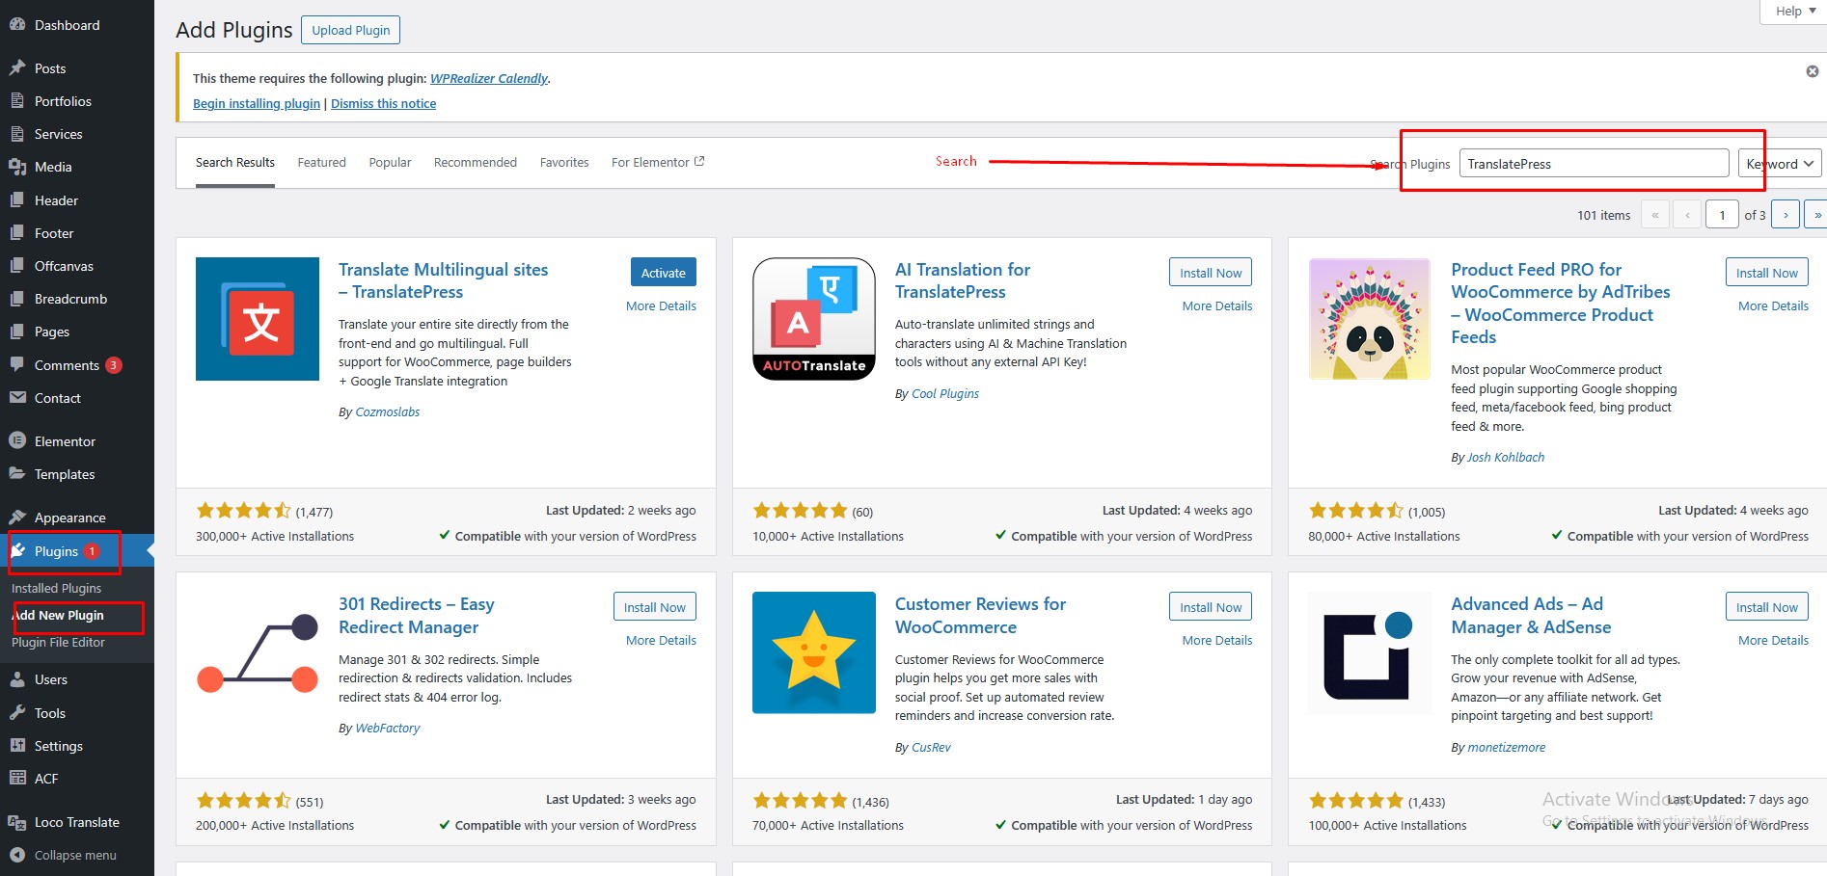Click the Customer Reviews star plugin icon
This screenshot has height=876, width=1827.
pos(813,652)
